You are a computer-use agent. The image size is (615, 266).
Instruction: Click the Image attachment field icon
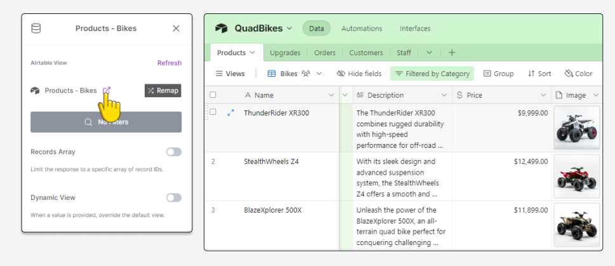click(x=559, y=95)
